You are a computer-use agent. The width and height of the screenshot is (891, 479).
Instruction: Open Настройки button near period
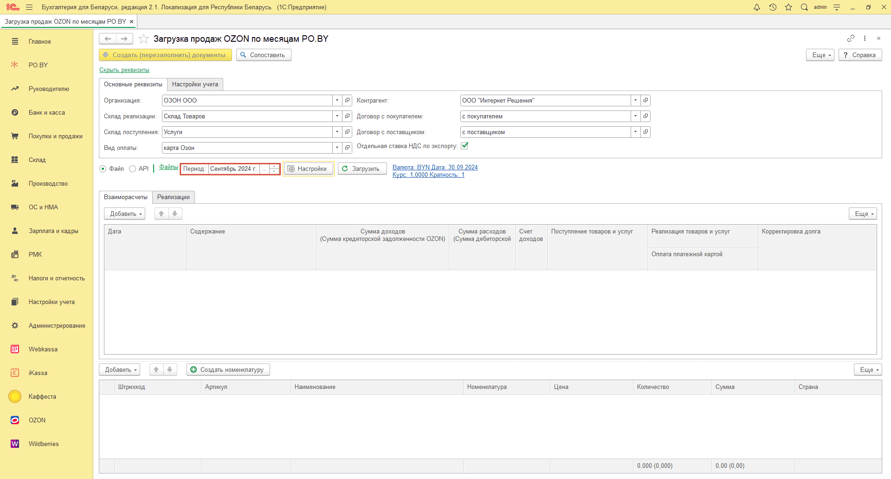click(x=308, y=168)
